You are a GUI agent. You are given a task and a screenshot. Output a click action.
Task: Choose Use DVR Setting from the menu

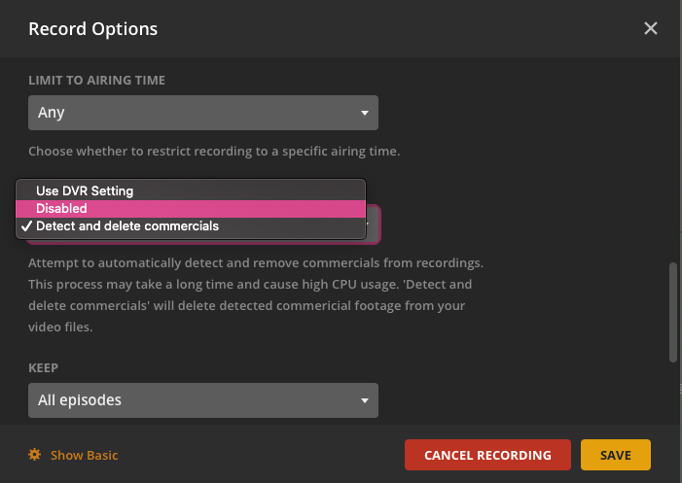coord(85,190)
